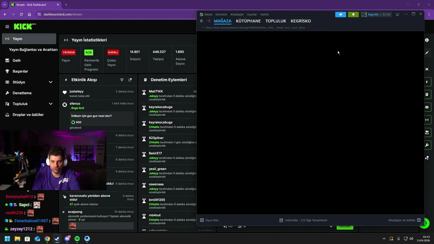Switch to MAĞAZA tab in Steam
Image resolution: width=434 pixels, height=244 pixels.
(x=222, y=21)
